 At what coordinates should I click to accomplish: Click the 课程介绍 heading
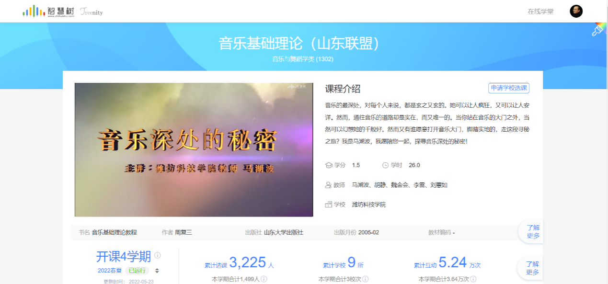pyautogui.click(x=343, y=89)
